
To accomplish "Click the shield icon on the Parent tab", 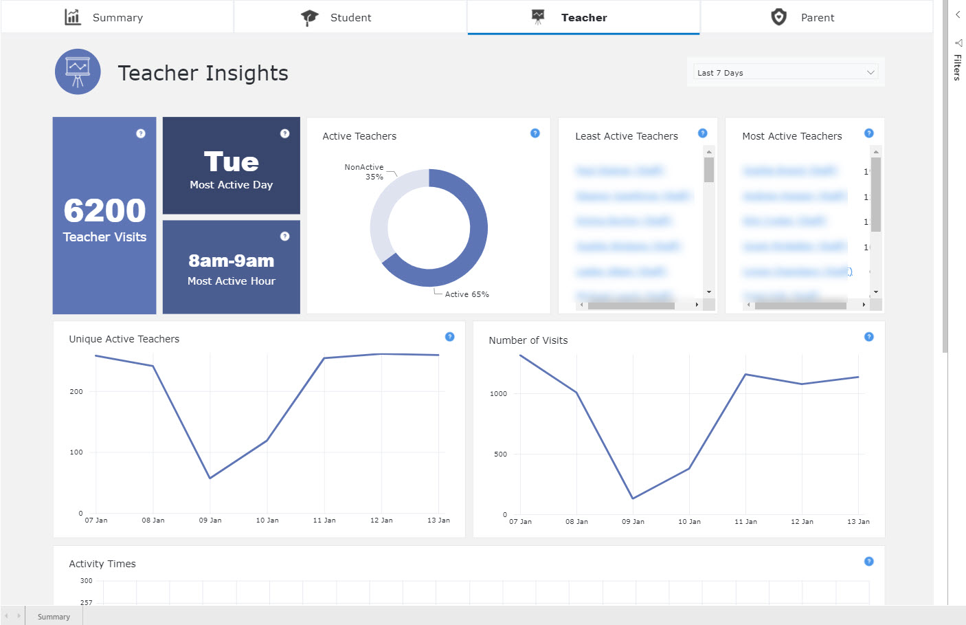I will coord(778,17).
